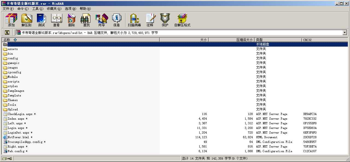Click the NotPower.html file icon
This screenshot has height=162, width=350.
[x=5, y=137]
